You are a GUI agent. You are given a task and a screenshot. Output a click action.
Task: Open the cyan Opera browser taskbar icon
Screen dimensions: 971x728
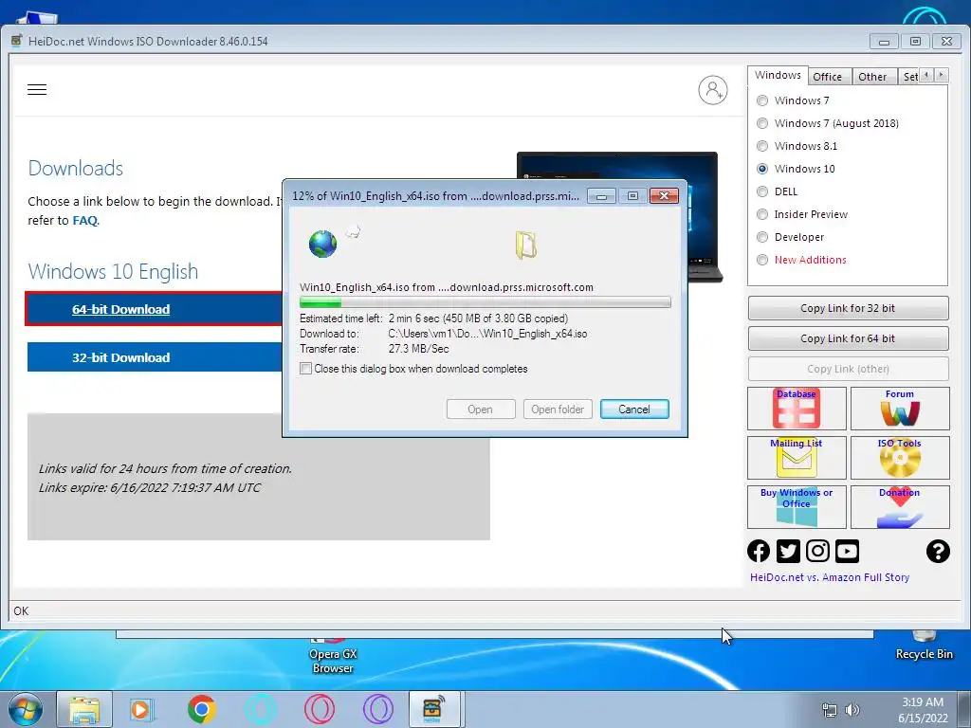[260, 709]
